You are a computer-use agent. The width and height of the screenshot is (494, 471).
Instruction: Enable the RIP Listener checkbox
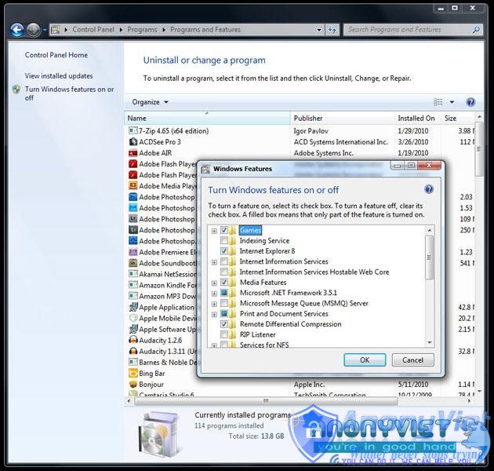pyautogui.click(x=224, y=334)
